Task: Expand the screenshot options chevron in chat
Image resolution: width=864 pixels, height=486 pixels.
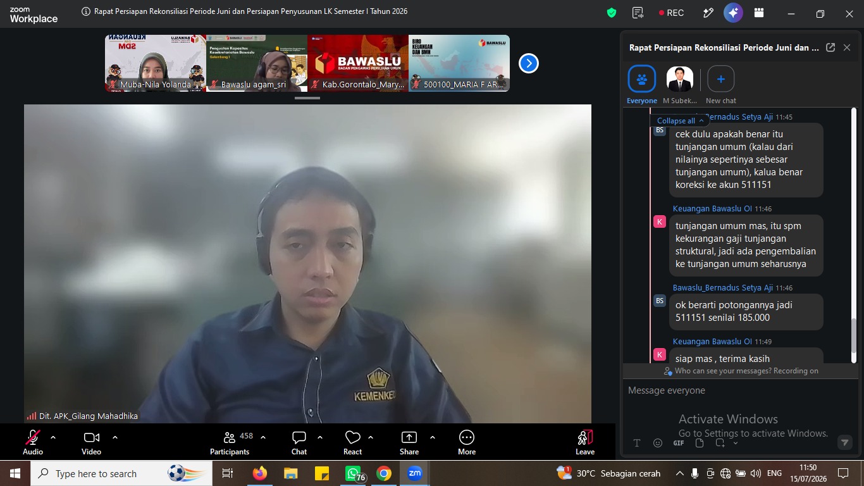Action: (x=736, y=443)
